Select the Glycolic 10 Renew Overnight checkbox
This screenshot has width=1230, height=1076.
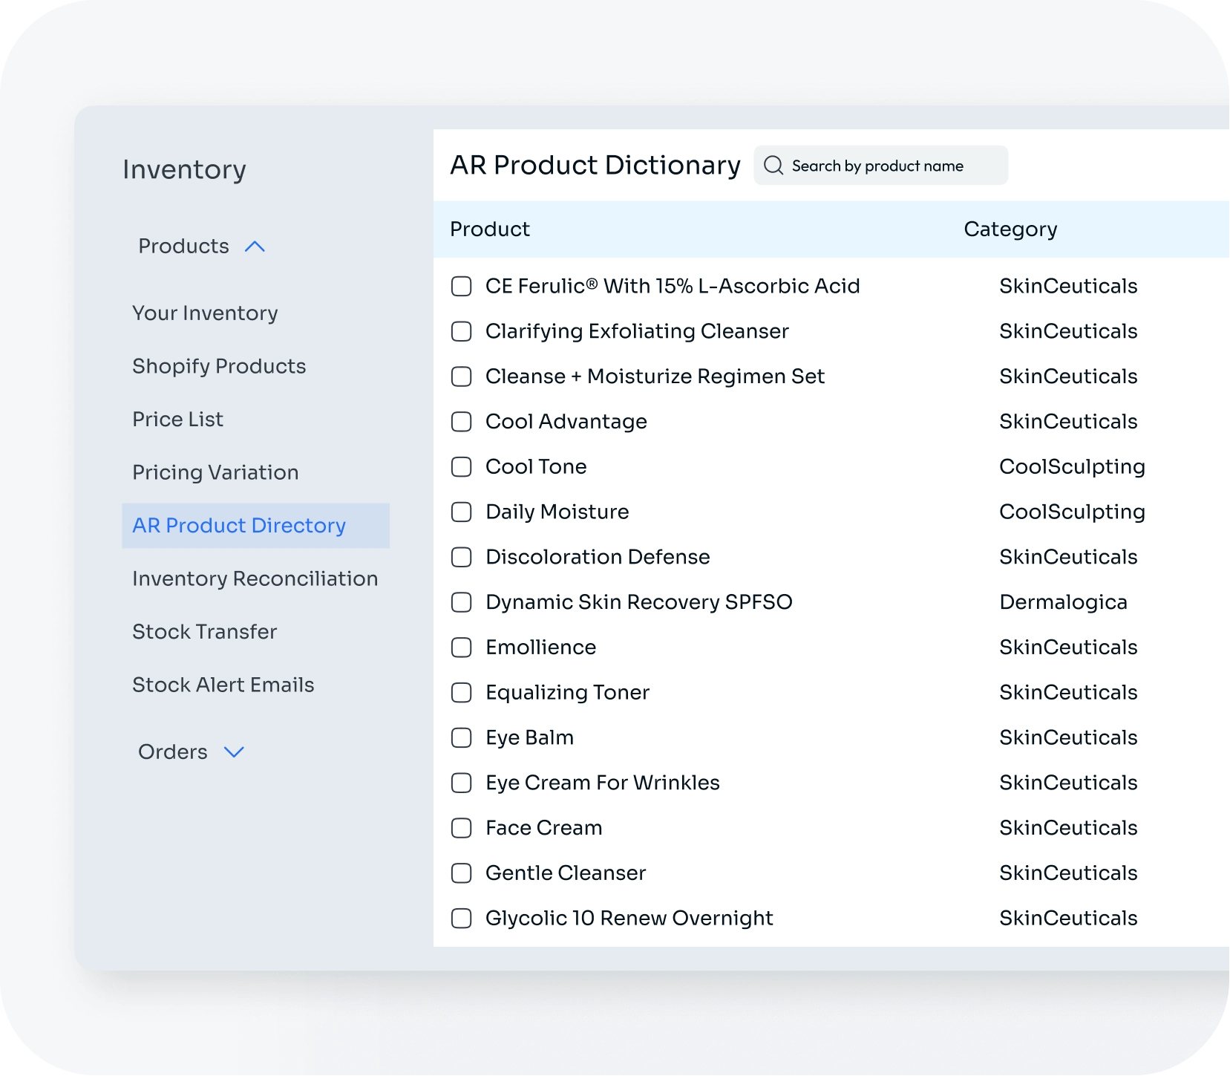(x=462, y=919)
